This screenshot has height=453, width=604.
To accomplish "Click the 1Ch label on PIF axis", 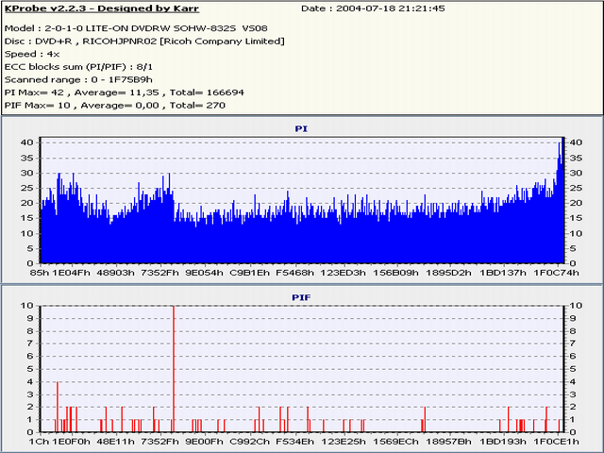I will click(40, 442).
